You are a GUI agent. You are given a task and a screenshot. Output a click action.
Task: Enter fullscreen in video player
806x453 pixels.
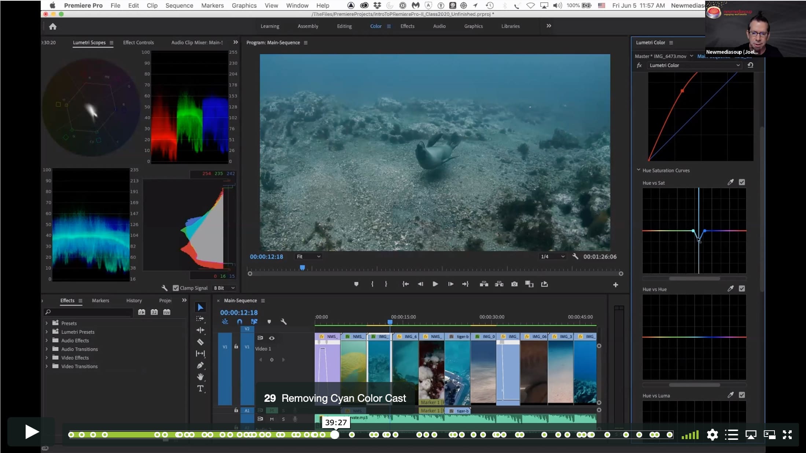point(787,435)
